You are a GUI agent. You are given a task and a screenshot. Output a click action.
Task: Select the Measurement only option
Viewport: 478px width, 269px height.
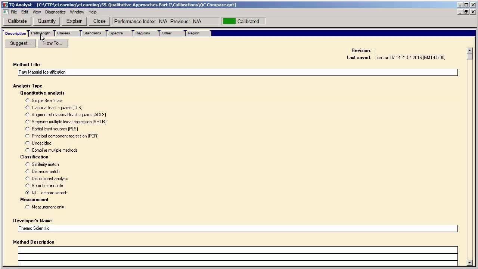point(28,207)
